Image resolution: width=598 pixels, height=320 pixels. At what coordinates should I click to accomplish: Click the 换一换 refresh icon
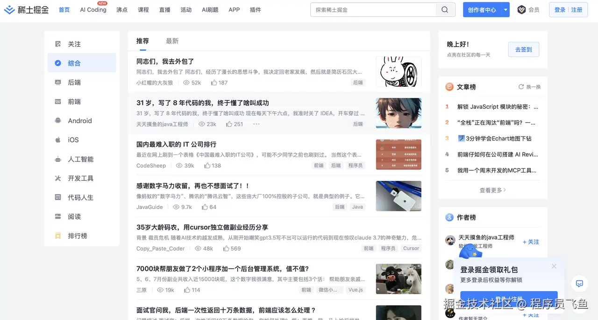[521, 87]
